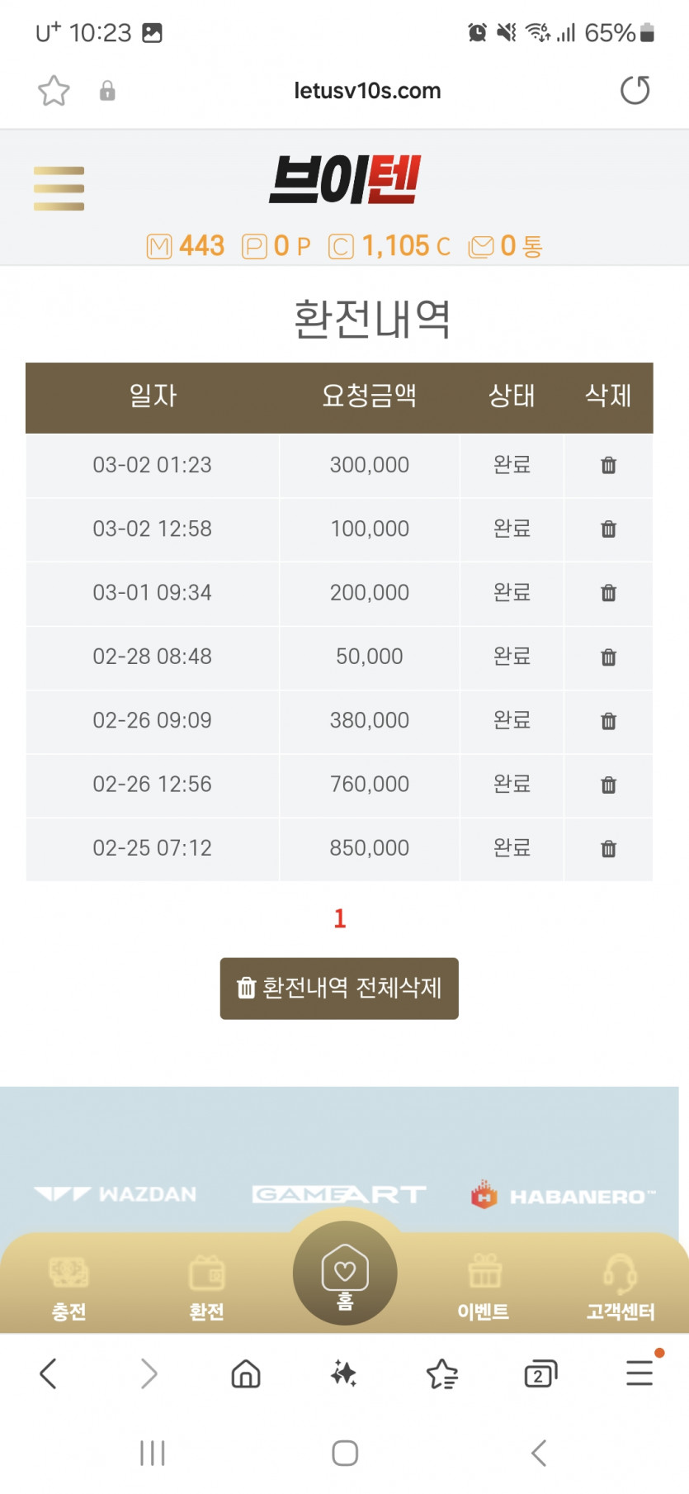Open the gold hamburger menu

pos(59,188)
